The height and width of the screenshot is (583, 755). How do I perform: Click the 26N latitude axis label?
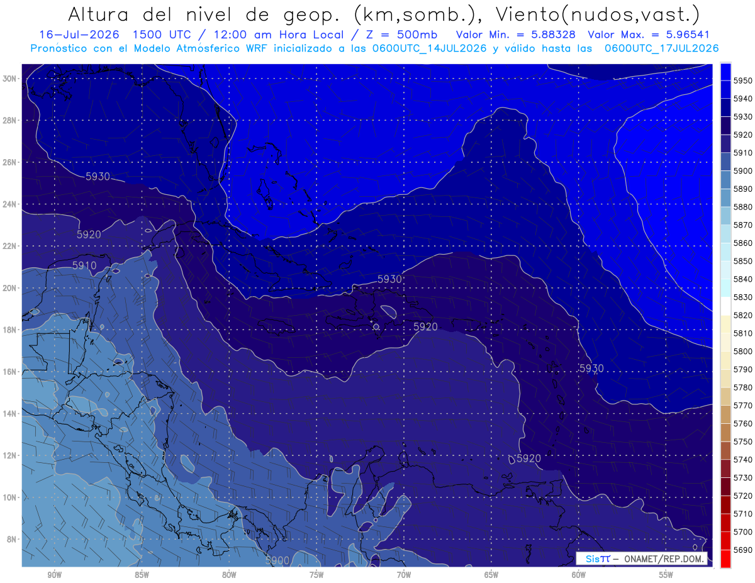pyautogui.click(x=11, y=162)
